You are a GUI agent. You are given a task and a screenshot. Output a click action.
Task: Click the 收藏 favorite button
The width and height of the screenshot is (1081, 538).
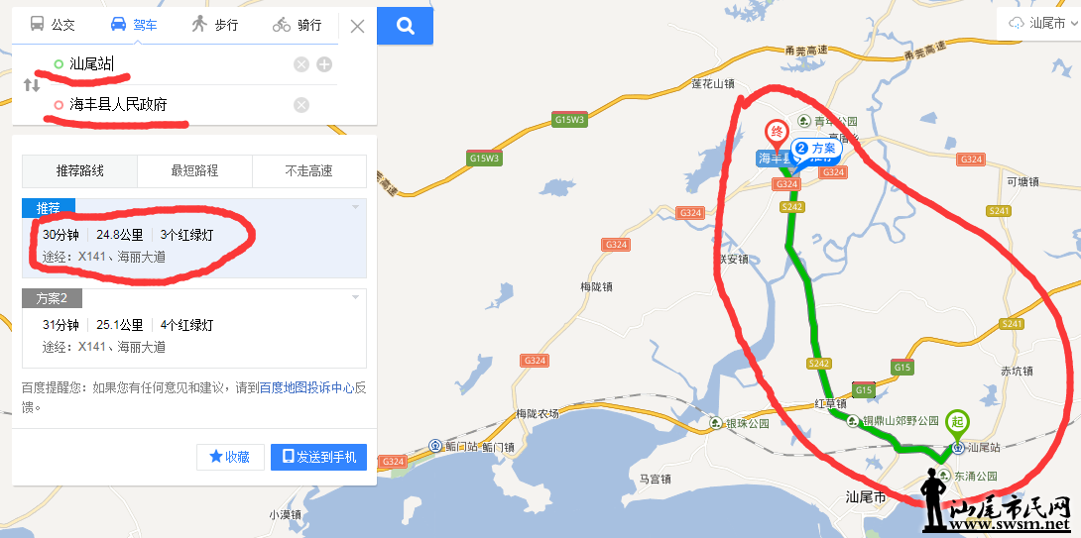(x=230, y=457)
